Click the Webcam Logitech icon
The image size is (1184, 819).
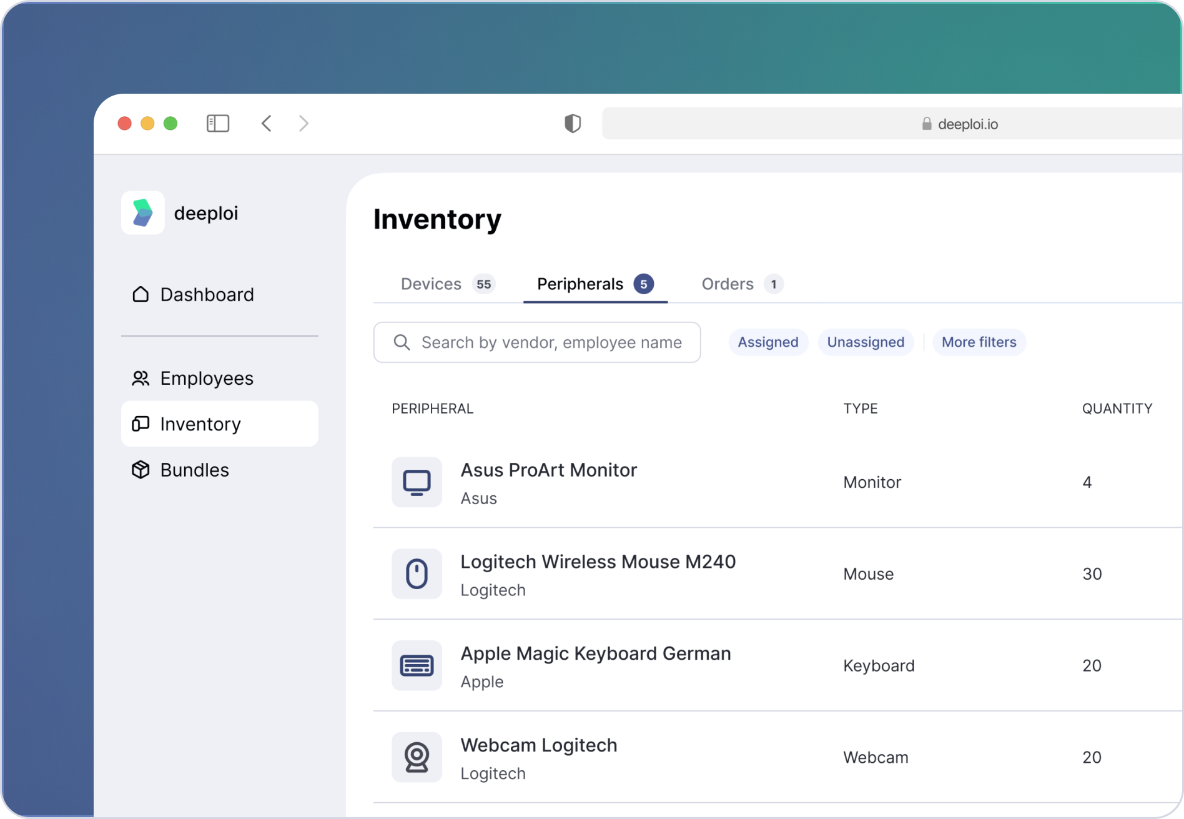coord(417,757)
